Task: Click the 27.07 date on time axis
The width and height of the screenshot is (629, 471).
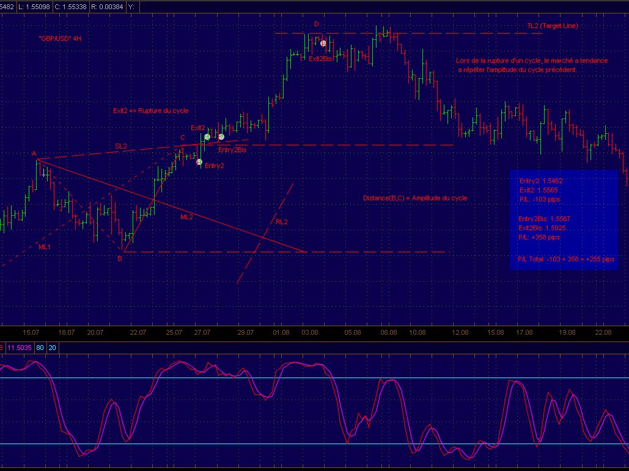Action: click(202, 332)
